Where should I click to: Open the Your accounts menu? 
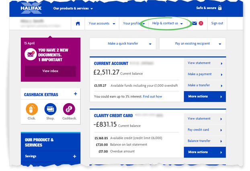(x=102, y=23)
